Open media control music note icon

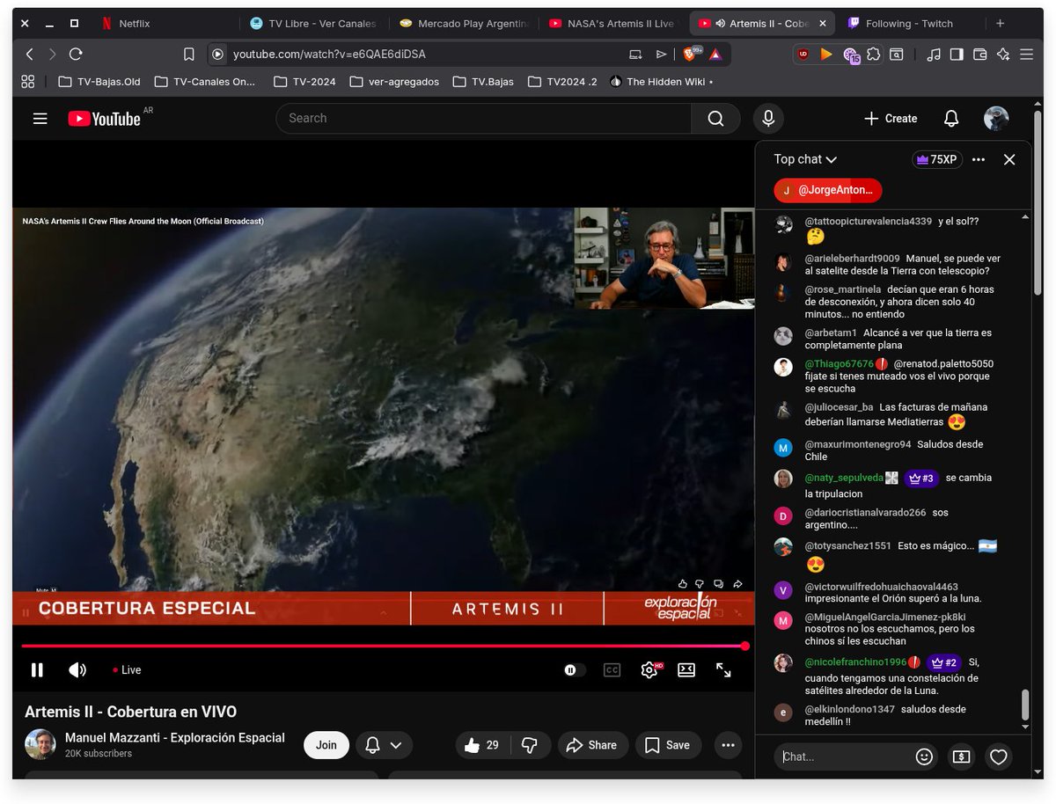(x=934, y=55)
